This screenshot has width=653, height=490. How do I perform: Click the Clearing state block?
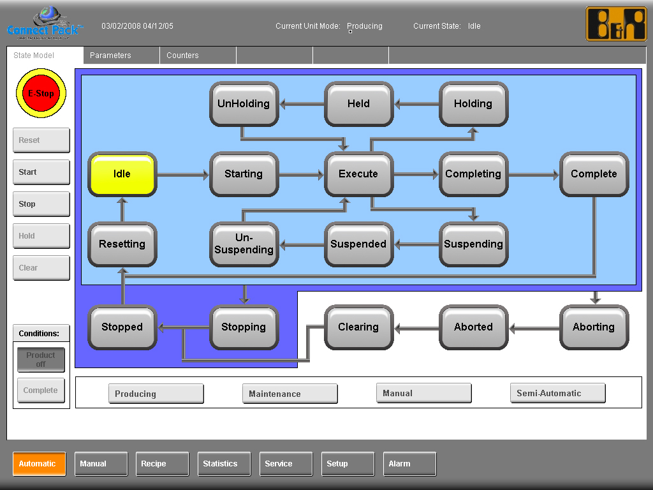tap(358, 327)
